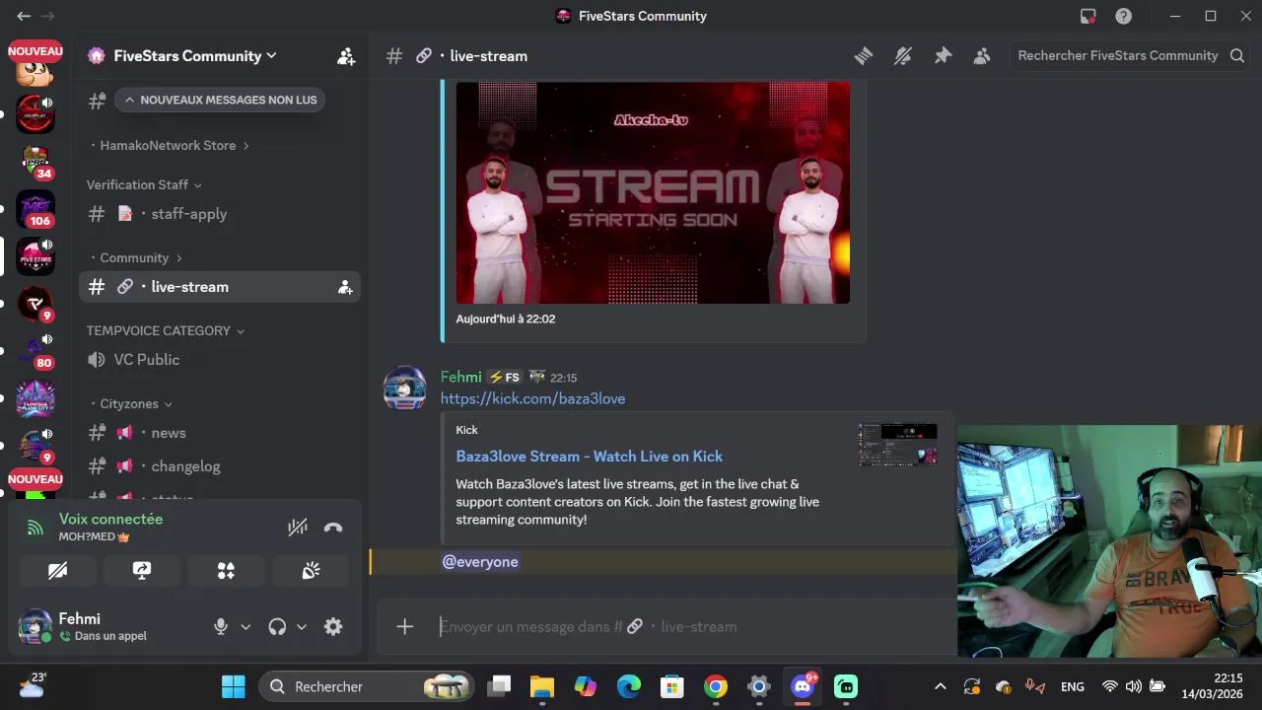This screenshot has height=710, width=1262.
Task: Open the Threads icon in channel header
Action: click(864, 56)
